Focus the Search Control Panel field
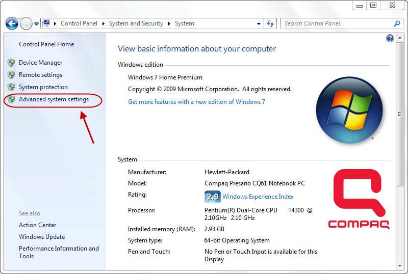 pos(341,23)
